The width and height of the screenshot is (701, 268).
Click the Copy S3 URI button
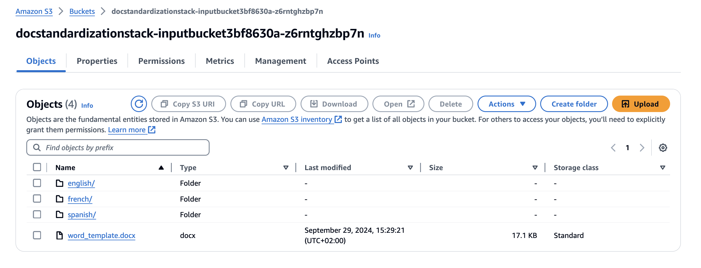[188, 104]
